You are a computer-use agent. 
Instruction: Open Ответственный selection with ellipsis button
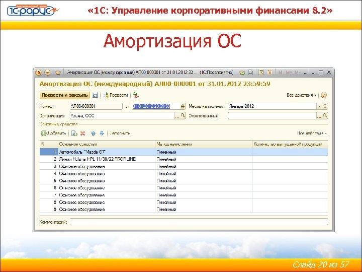tap(319, 116)
